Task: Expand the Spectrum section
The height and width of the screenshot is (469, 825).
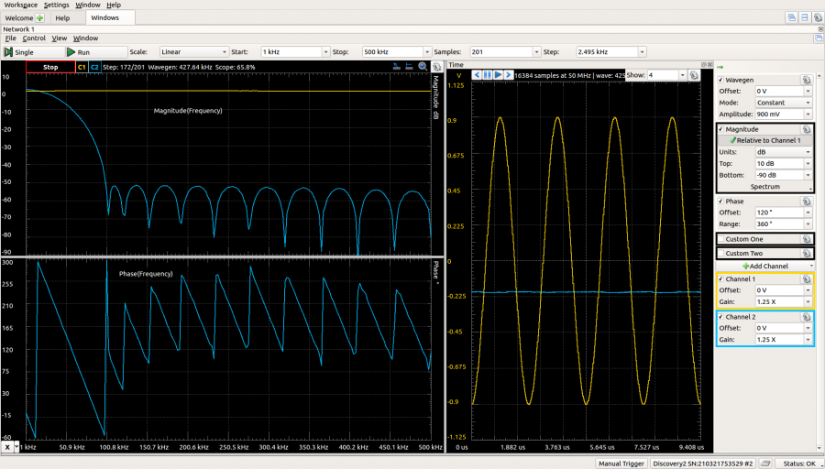Action: (x=765, y=187)
